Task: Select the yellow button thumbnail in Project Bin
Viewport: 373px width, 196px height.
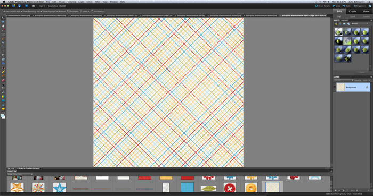Action: (x=251, y=187)
